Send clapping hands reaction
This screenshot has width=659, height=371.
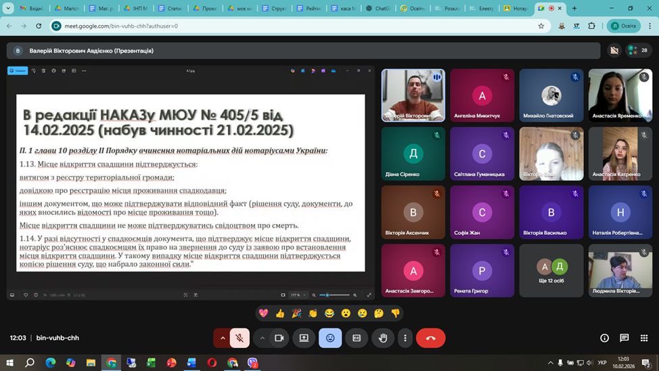[x=313, y=313]
